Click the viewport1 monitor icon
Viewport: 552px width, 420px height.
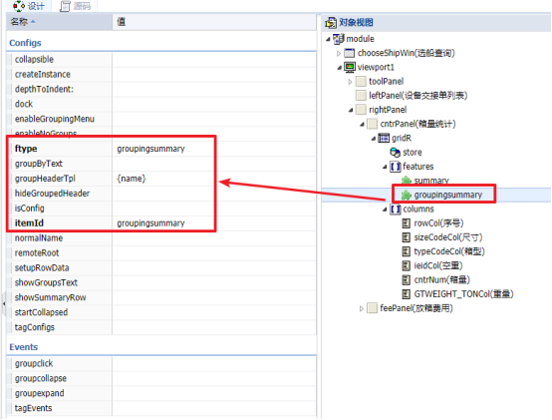350,67
